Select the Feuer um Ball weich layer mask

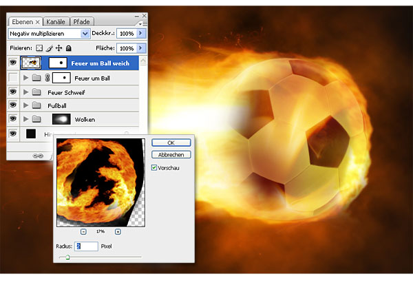tap(58, 63)
